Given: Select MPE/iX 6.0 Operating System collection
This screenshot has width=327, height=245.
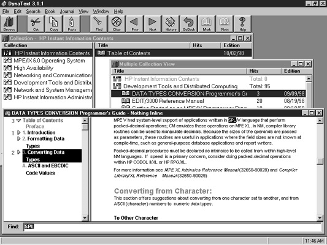Looking at the screenshot, I should pyautogui.click(x=47, y=61).
